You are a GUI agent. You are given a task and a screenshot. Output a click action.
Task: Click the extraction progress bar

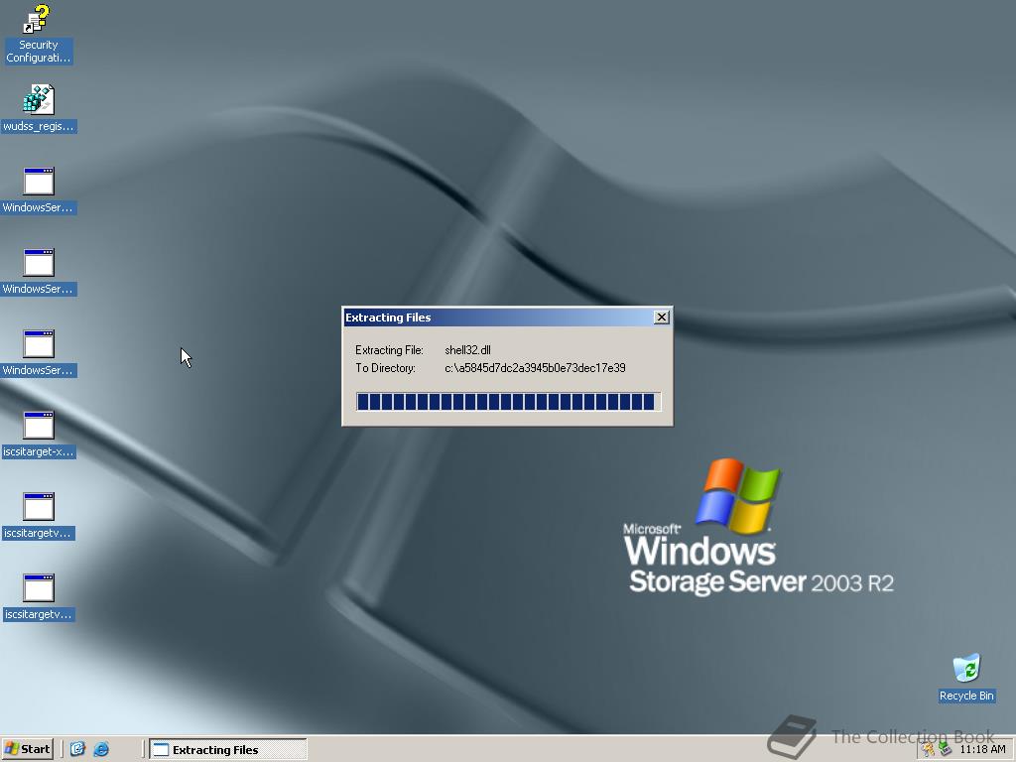[508, 402]
